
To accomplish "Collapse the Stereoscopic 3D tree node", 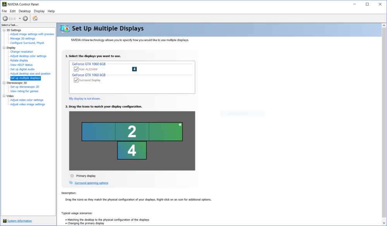I will point(4,83).
